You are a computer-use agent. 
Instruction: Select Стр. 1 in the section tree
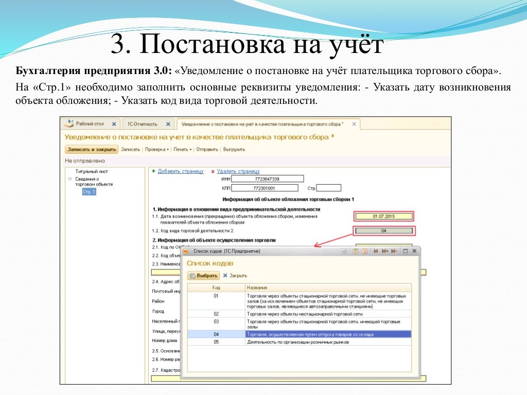pyautogui.click(x=89, y=192)
